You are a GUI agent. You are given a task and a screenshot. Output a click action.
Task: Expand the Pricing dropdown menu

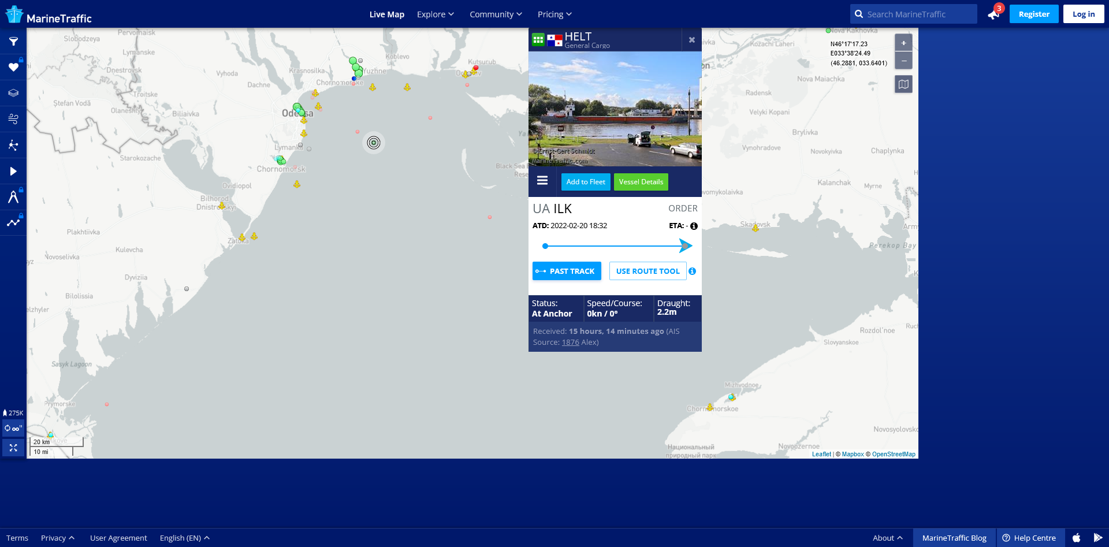pos(554,14)
